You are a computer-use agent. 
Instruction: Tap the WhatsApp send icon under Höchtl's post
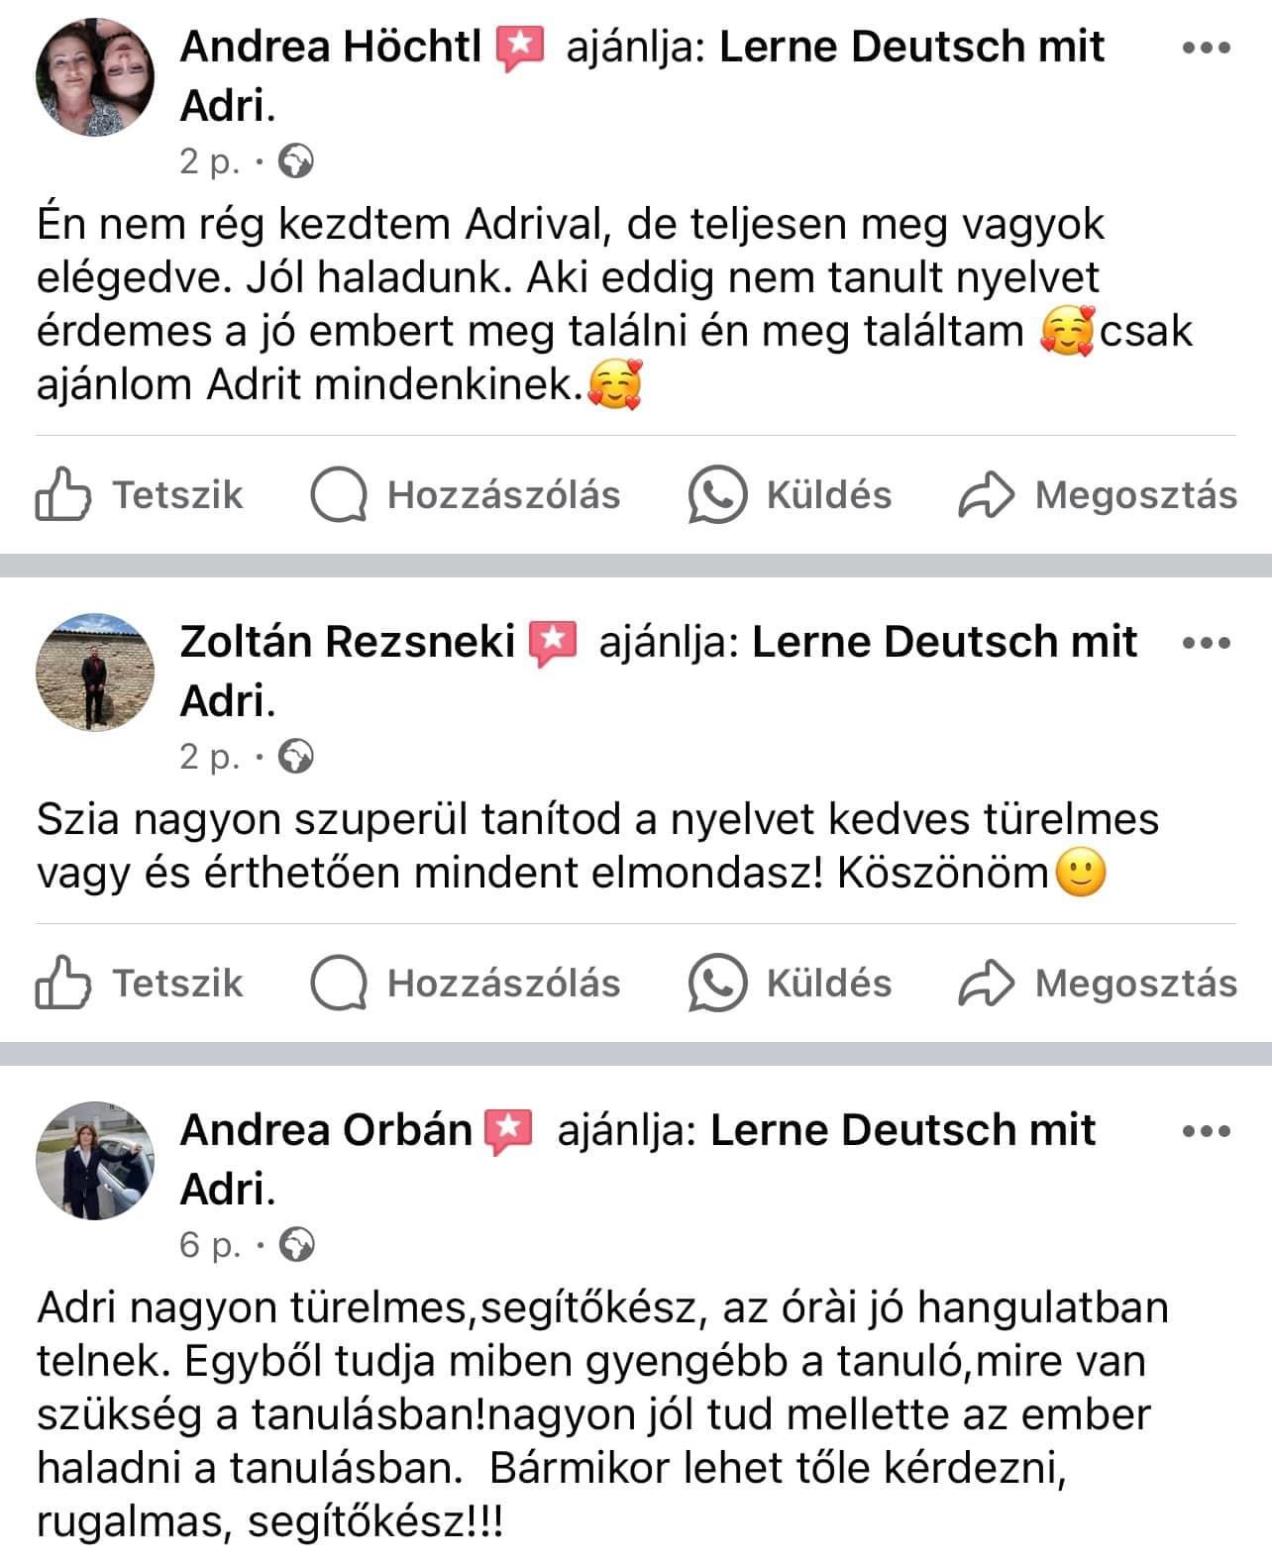point(716,494)
